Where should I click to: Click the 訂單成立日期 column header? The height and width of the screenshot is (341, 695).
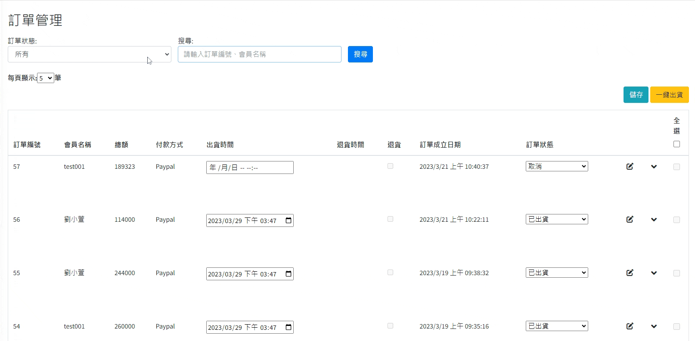[440, 145]
